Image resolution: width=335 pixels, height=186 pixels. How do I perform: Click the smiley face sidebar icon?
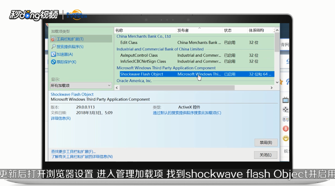pos(286,138)
